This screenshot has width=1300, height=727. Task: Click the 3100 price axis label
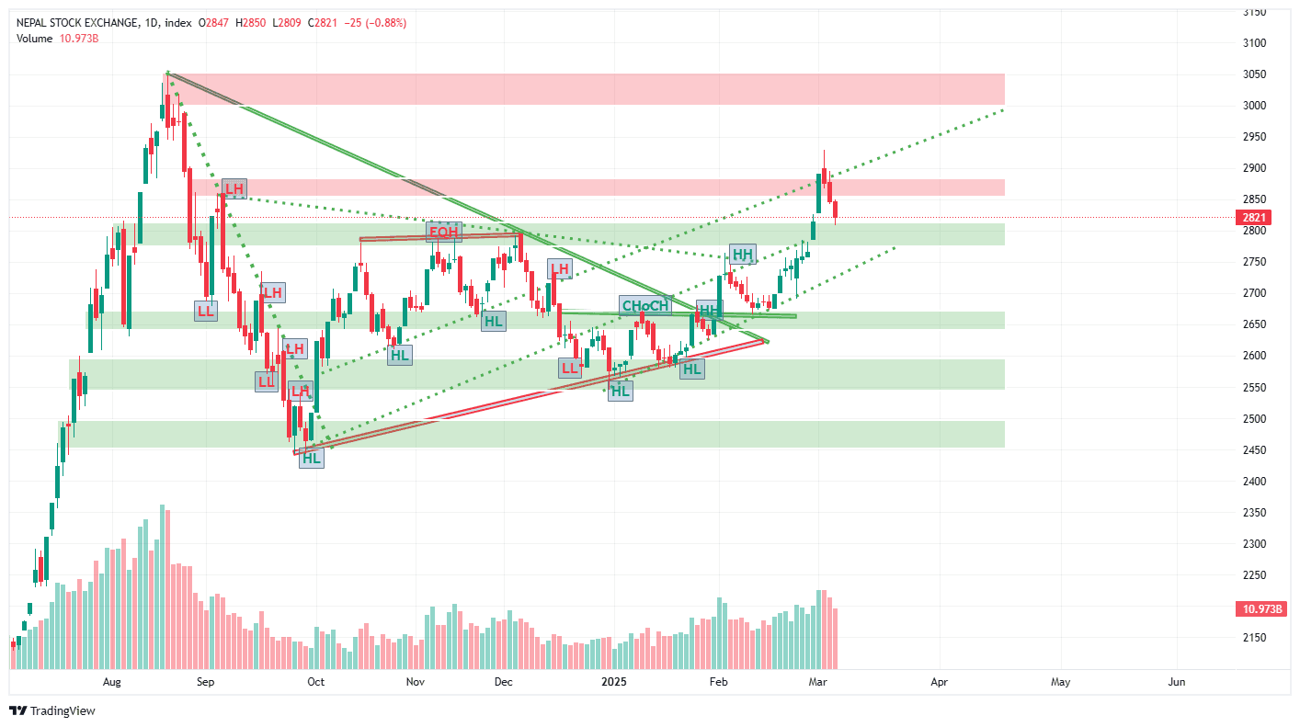(x=1255, y=43)
